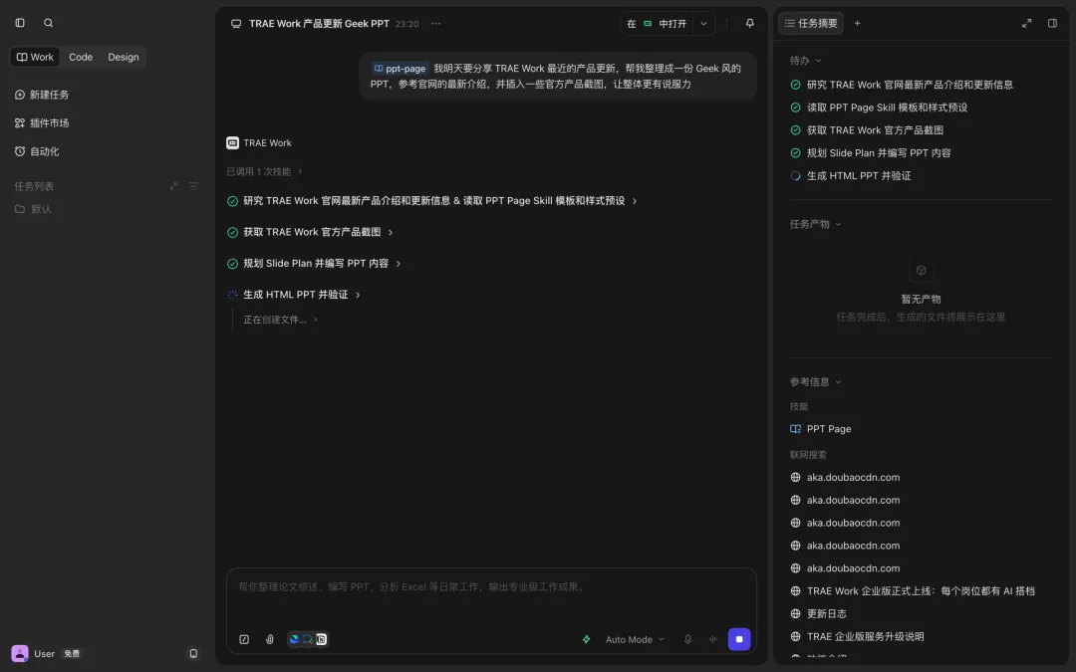
Task: Create a new task via 新建任务
Action: click(x=42, y=95)
